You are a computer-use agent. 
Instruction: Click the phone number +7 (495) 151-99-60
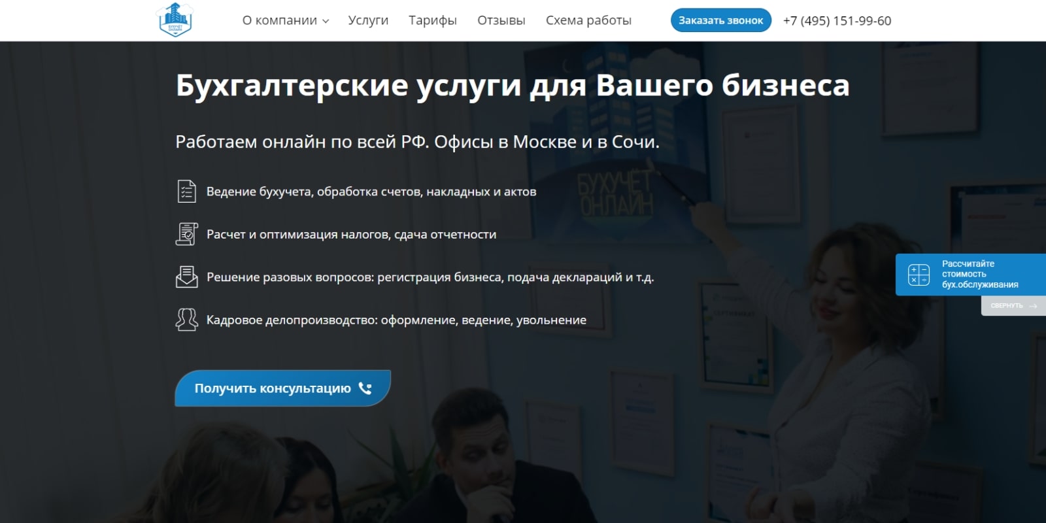coord(837,20)
